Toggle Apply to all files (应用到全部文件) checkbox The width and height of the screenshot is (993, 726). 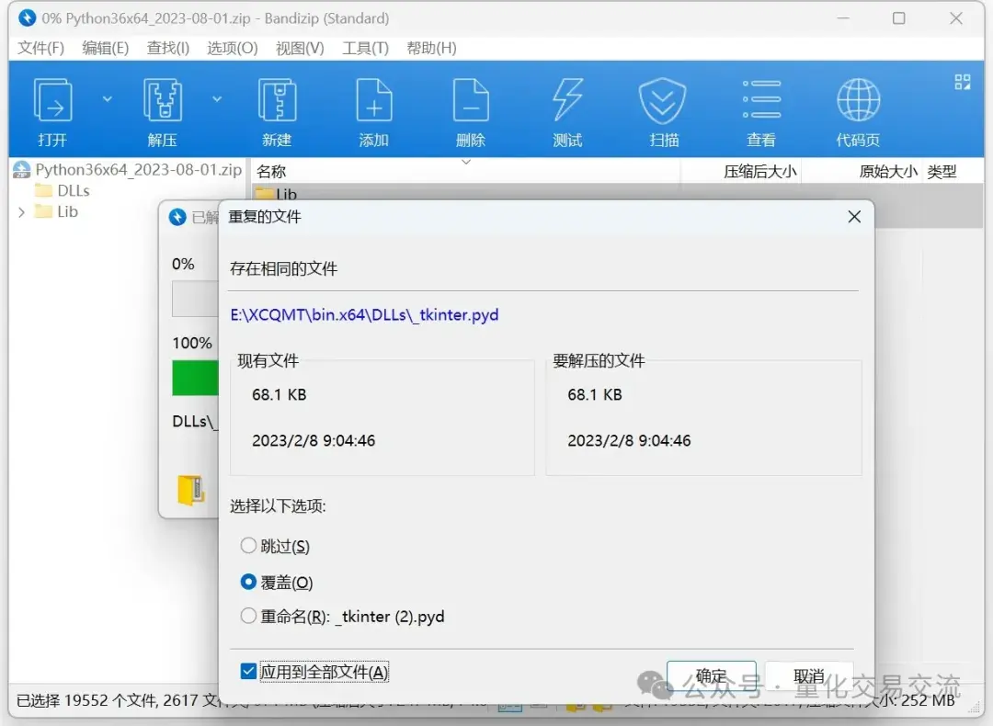(x=248, y=672)
